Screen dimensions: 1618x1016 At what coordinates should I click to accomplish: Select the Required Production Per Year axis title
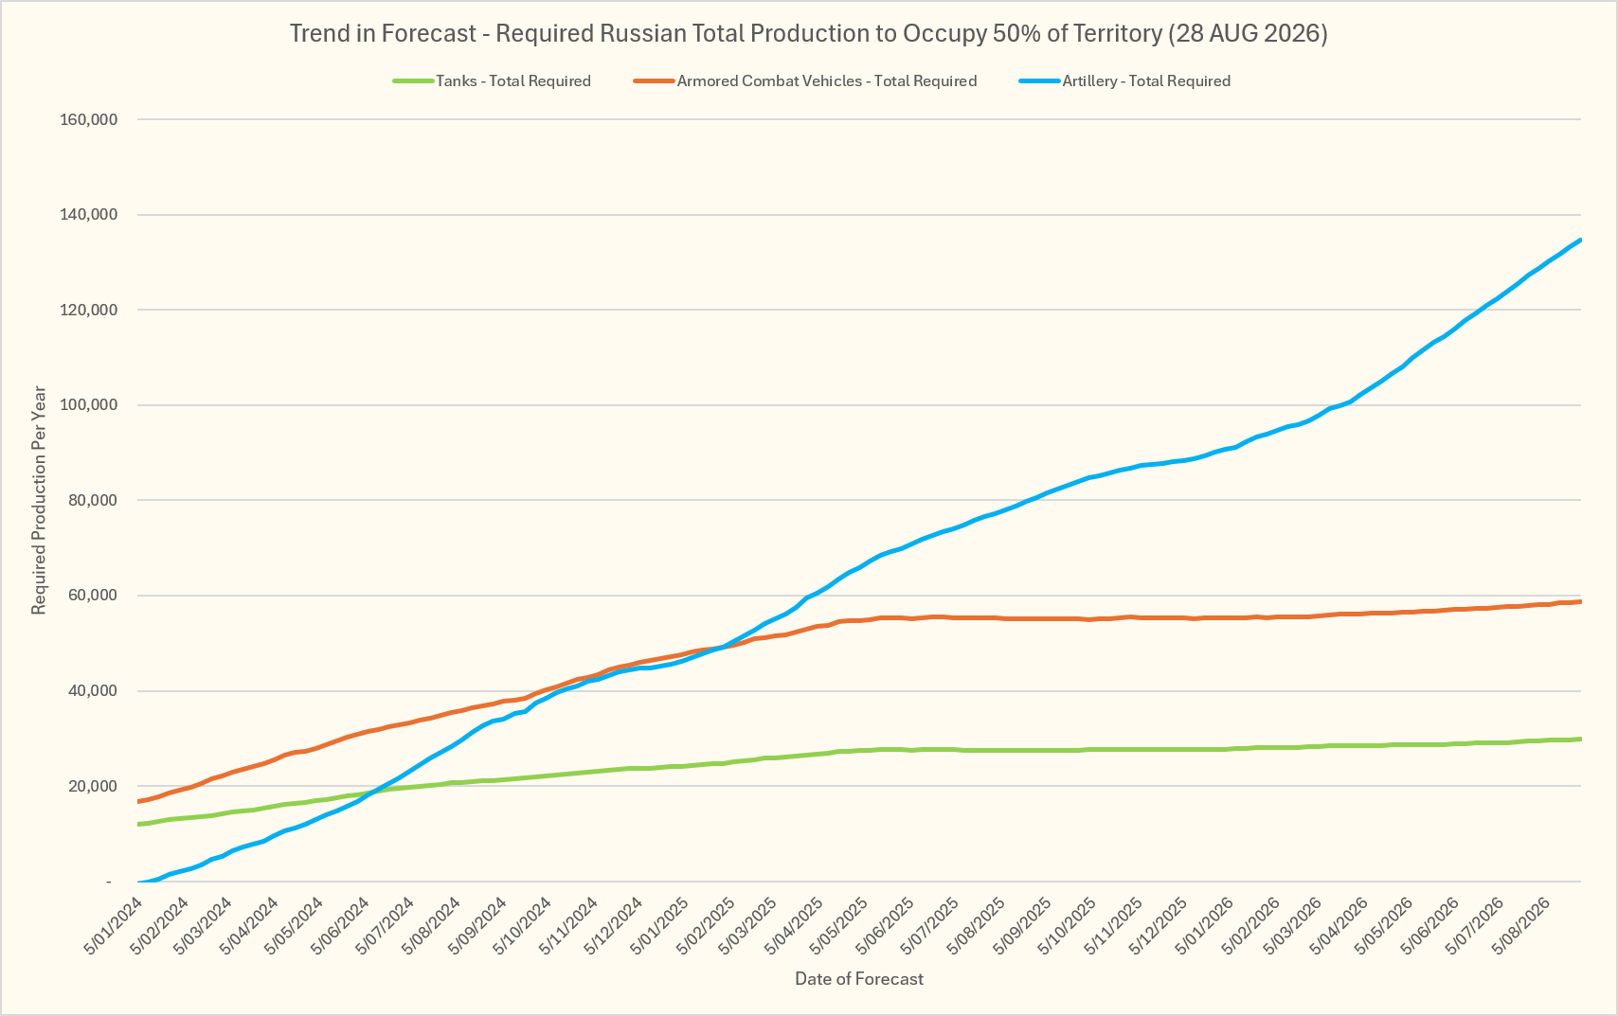[x=39, y=500]
